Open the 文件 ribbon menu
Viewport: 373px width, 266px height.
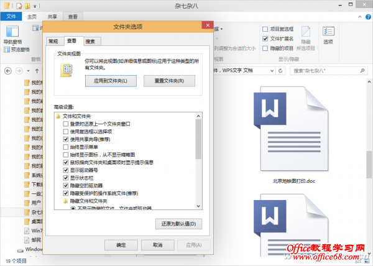(x=11, y=16)
